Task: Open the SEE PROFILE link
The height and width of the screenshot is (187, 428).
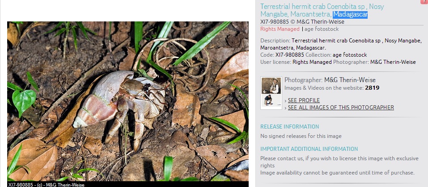Action: pos(304,100)
